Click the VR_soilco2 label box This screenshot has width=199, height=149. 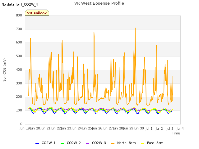[x=37, y=13]
